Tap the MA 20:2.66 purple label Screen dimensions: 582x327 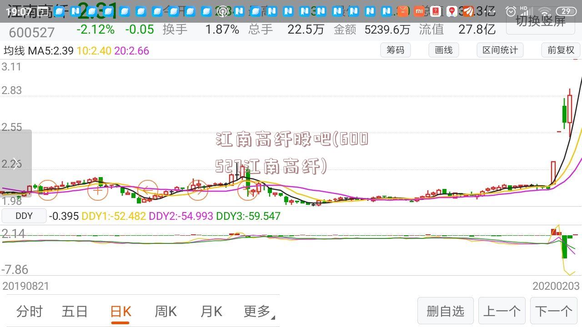(x=132, y=51)
